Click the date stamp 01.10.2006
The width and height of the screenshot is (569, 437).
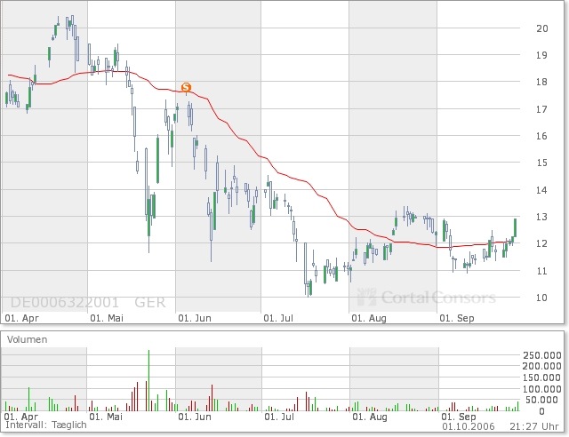coord(469,426)
